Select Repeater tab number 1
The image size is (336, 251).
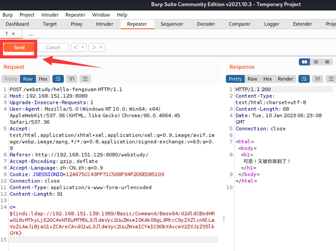6,34
